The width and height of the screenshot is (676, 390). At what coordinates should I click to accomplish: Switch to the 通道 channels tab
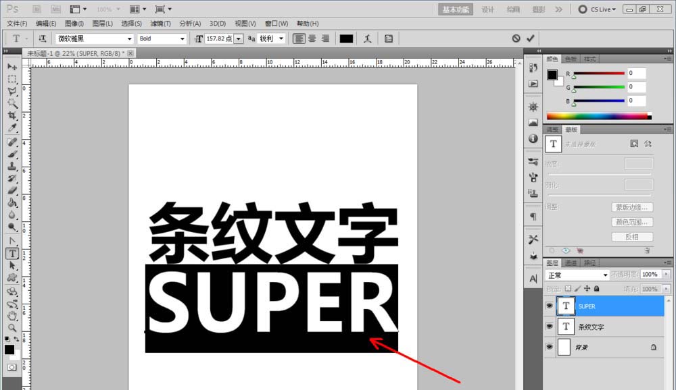click(x=570, y=261)
